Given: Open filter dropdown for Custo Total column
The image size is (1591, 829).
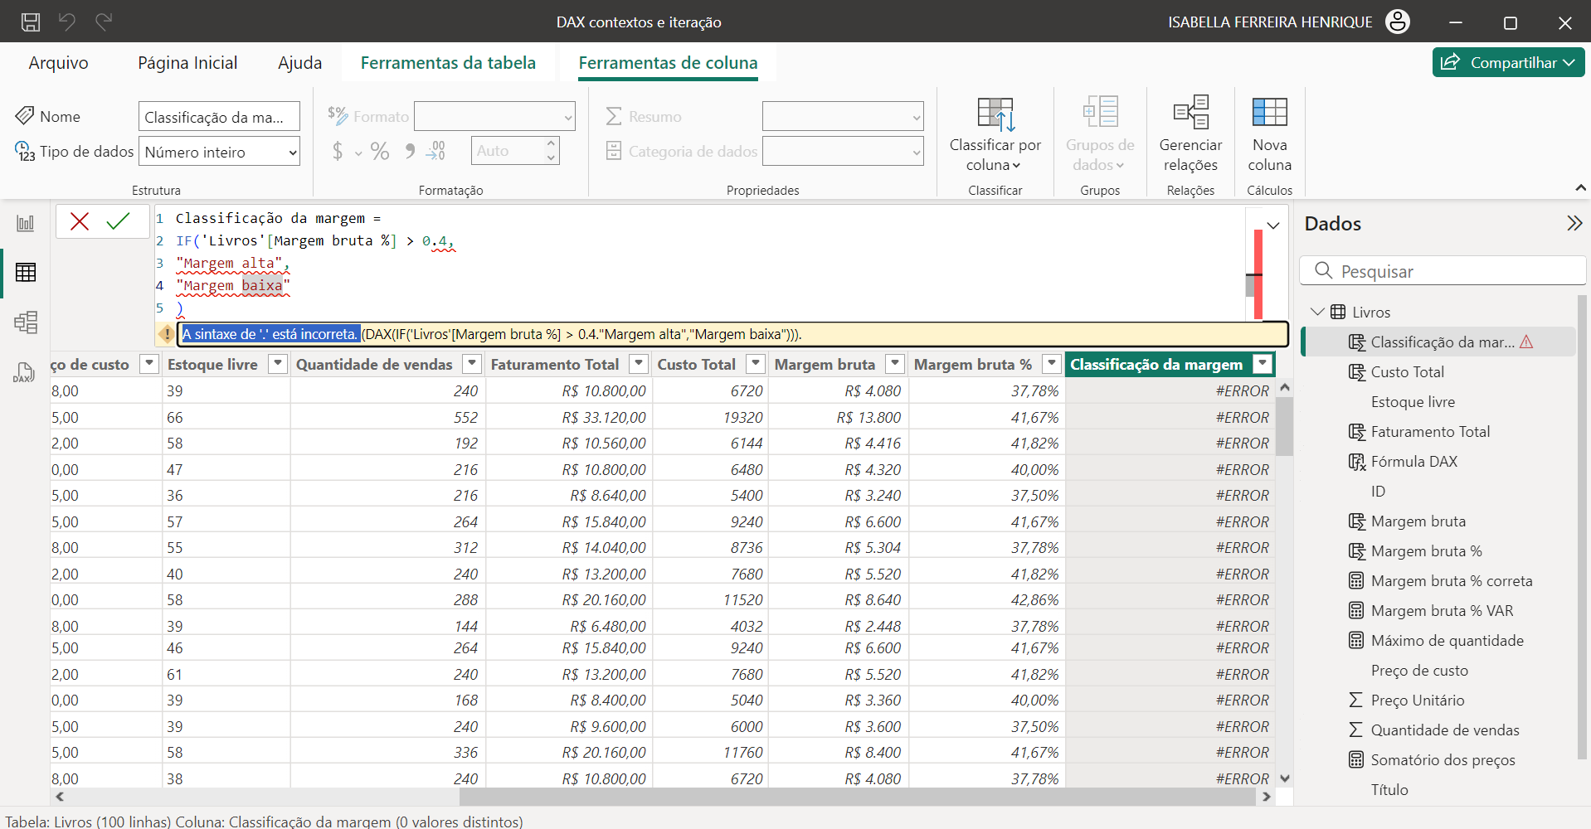Looking at the screenshot, I should [x=756, y=363].
